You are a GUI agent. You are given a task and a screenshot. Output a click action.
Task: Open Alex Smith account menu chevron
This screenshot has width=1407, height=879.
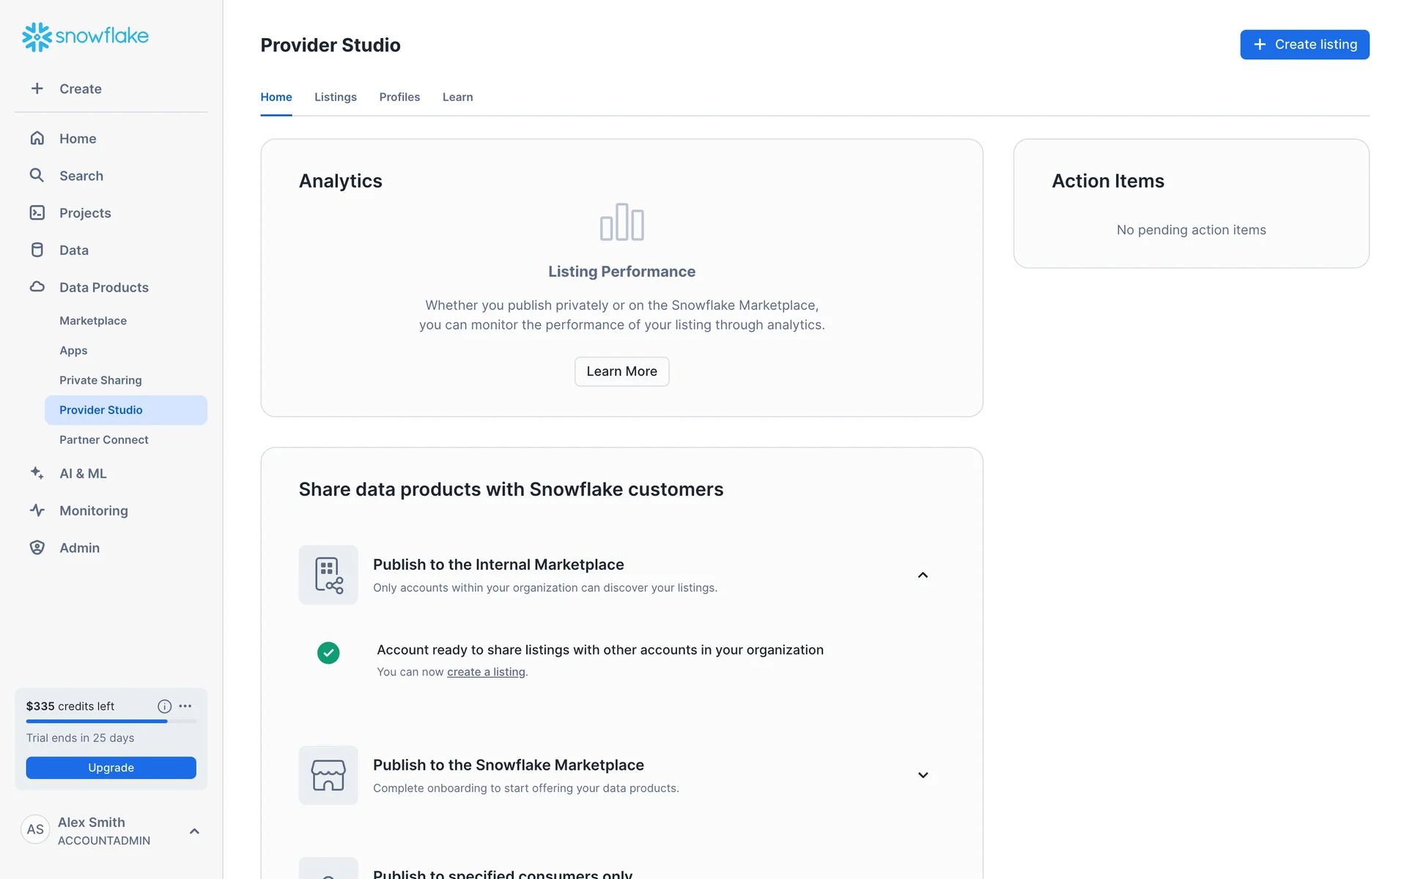(x=194, y=831)
